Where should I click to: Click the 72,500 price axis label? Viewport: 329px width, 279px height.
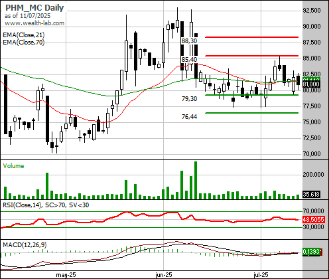tap(312, 138)
